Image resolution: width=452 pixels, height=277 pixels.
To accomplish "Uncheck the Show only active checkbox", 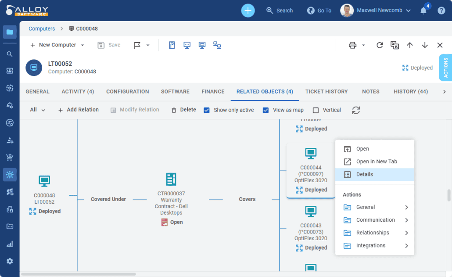I will (x=207, y=110).
